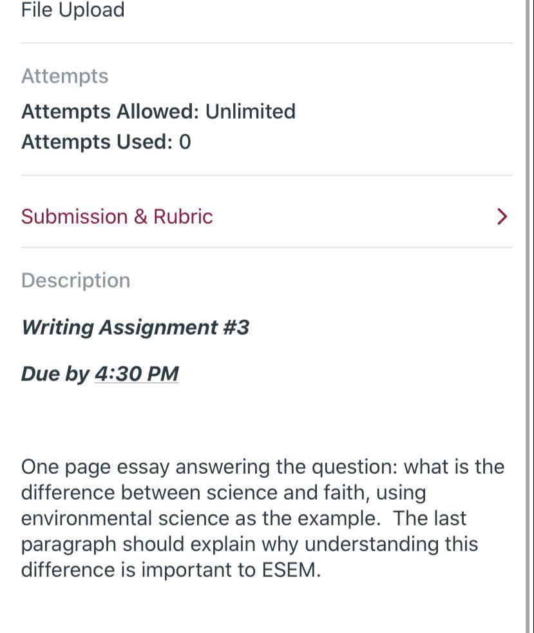Click the '#3' in the assignment title
The width and height of the screenshot is (534, 633).
(236, 327)
